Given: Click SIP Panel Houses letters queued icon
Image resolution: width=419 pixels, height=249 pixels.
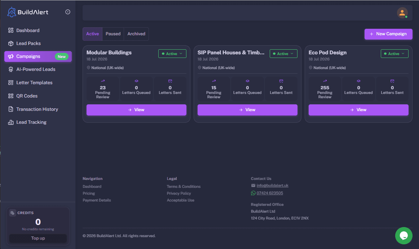Looking at the screenshot, I should coord(247,81).
